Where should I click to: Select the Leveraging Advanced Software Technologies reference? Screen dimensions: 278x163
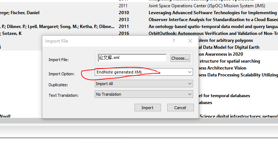pyautogui.click(x=213, y=13)
